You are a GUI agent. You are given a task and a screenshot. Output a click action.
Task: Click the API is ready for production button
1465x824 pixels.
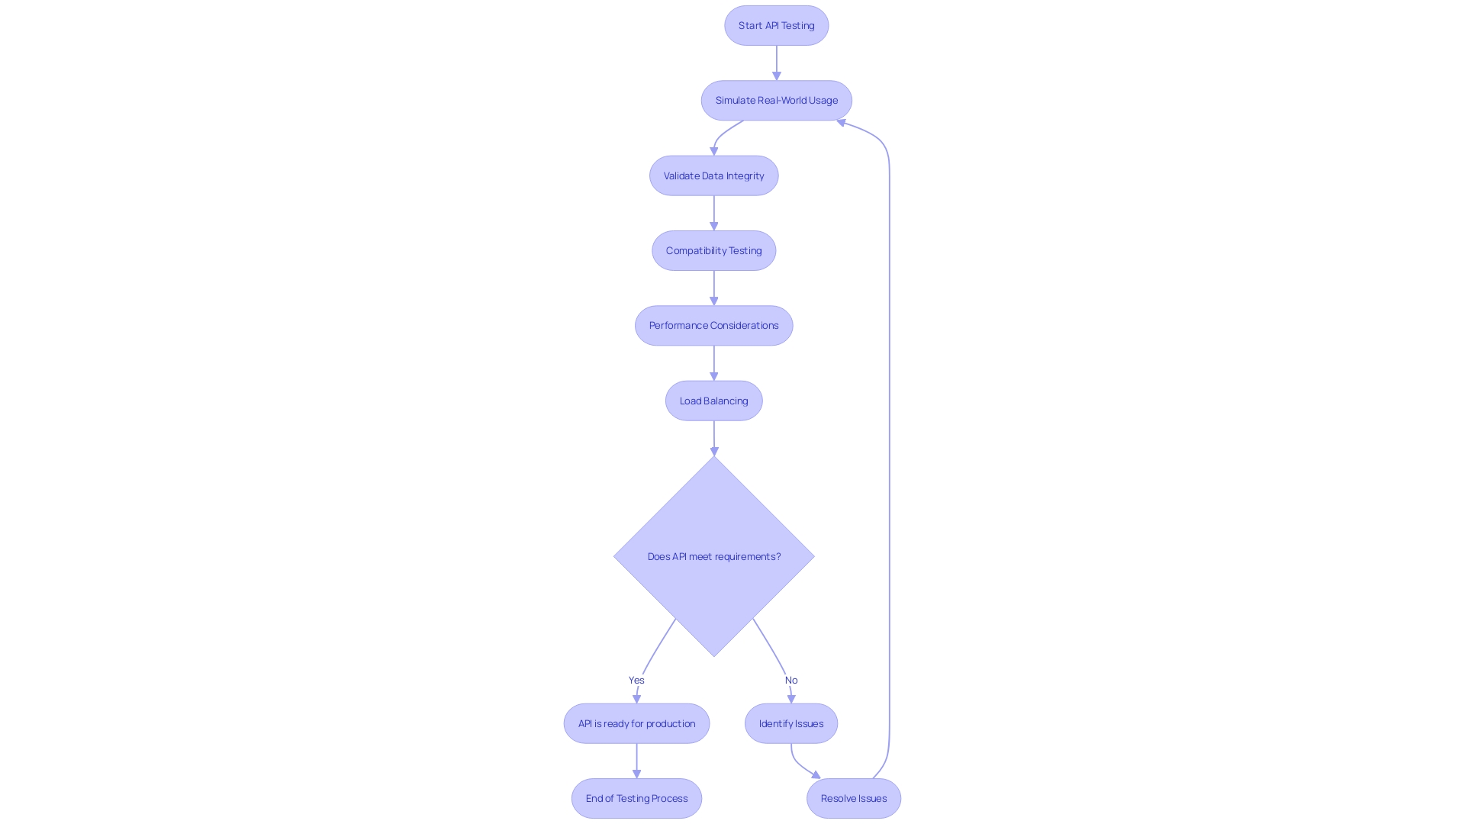pos(636,723)
